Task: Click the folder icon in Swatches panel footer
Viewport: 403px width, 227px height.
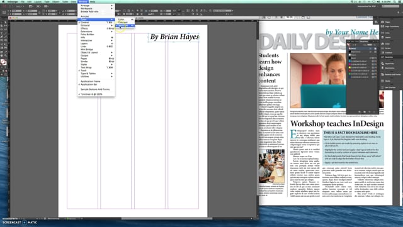Action: click(365, 112)
